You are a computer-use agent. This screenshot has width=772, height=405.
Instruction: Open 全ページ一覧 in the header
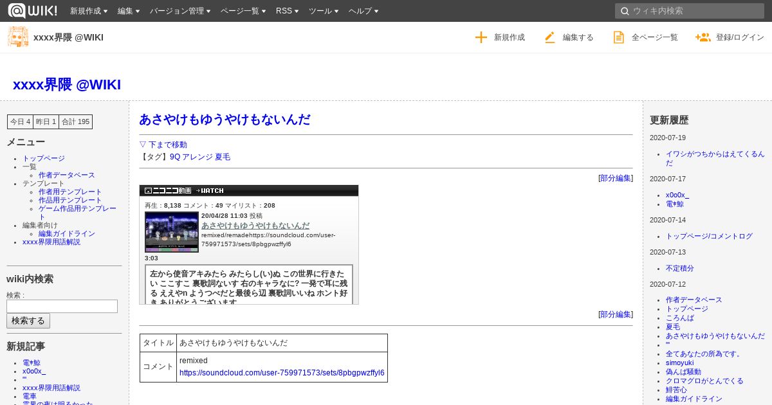[x=655, y=37]
